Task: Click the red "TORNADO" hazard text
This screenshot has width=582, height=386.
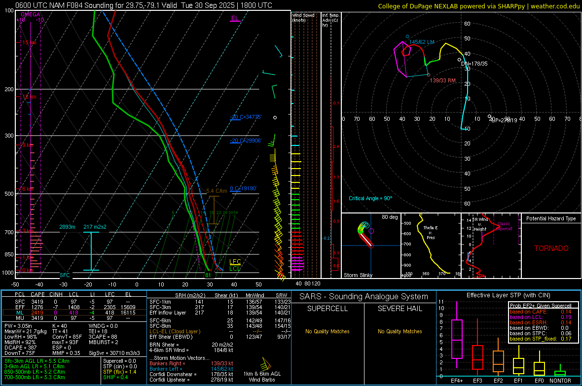Action: pyautogui.click(x=551, y=248)
